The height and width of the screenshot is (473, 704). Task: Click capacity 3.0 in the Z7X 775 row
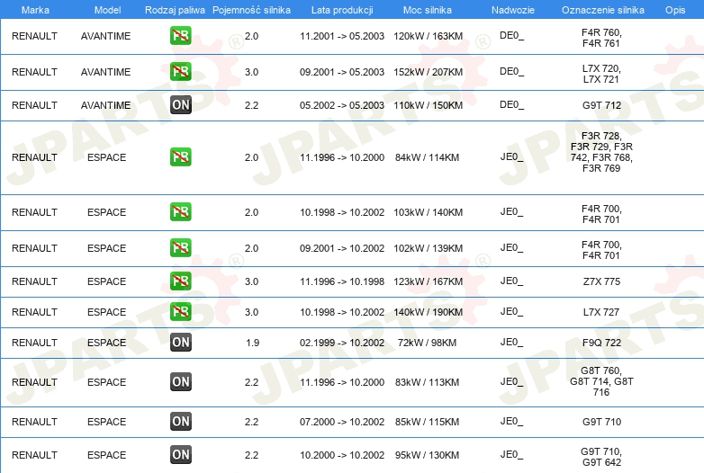pos(251,281)
